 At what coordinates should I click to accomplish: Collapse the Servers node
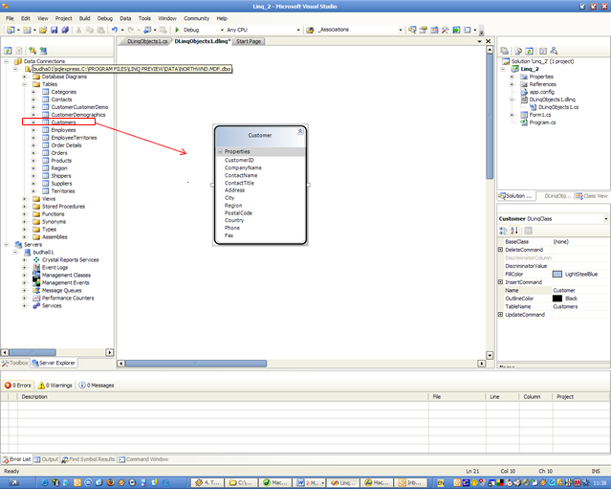click(x=7, y=245)
